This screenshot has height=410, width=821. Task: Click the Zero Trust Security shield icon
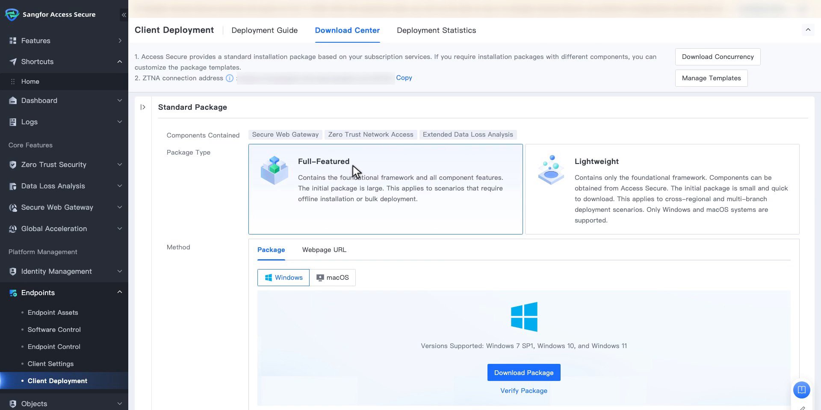[13, 164]
